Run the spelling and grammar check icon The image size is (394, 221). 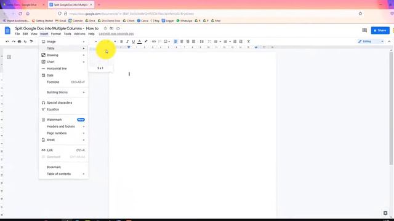[x=25, y=41]
